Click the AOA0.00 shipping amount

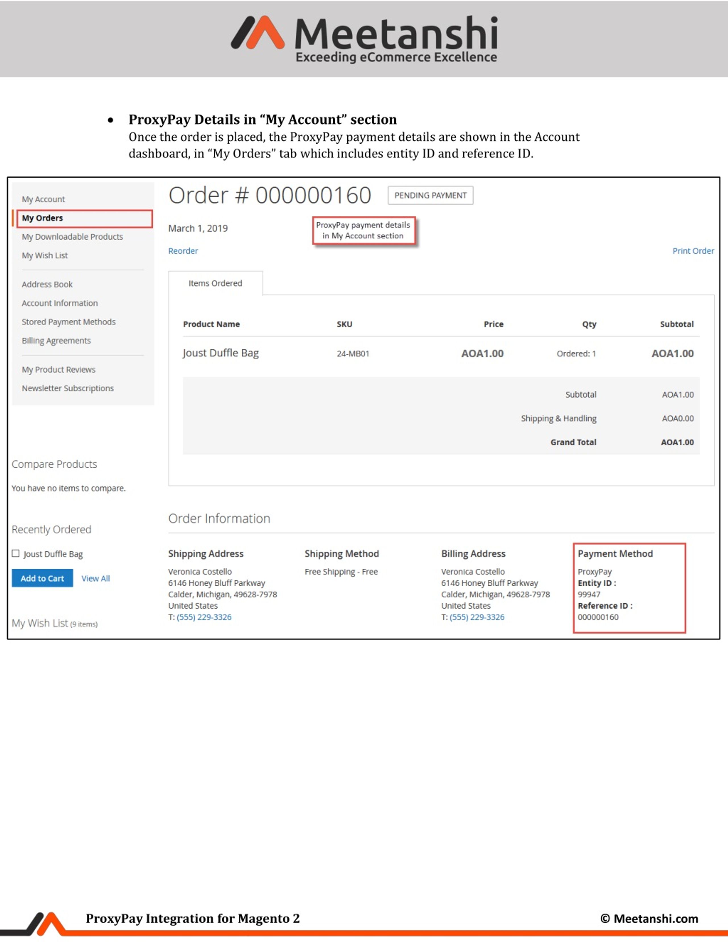(678, 418)
